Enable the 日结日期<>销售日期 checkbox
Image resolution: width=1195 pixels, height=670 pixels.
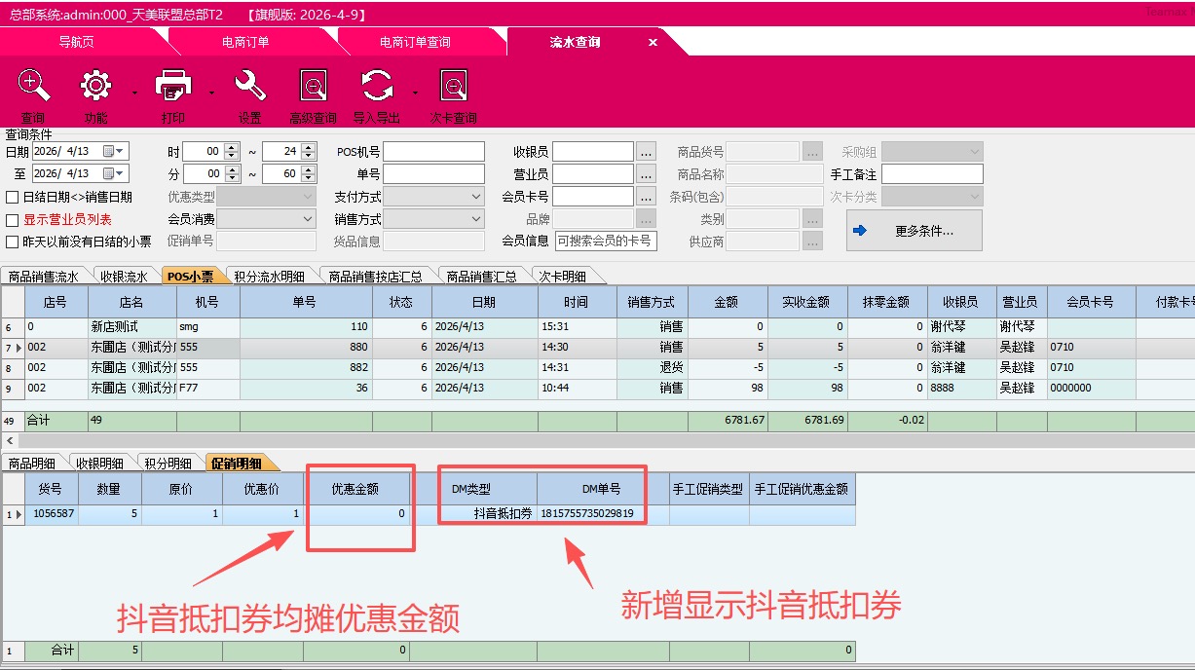pyautogui.click(x=13, y=198)
